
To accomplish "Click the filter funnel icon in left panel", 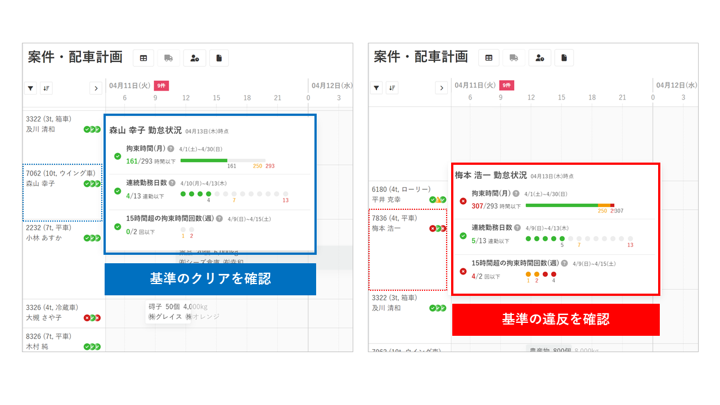I will (x=30, y=88).
